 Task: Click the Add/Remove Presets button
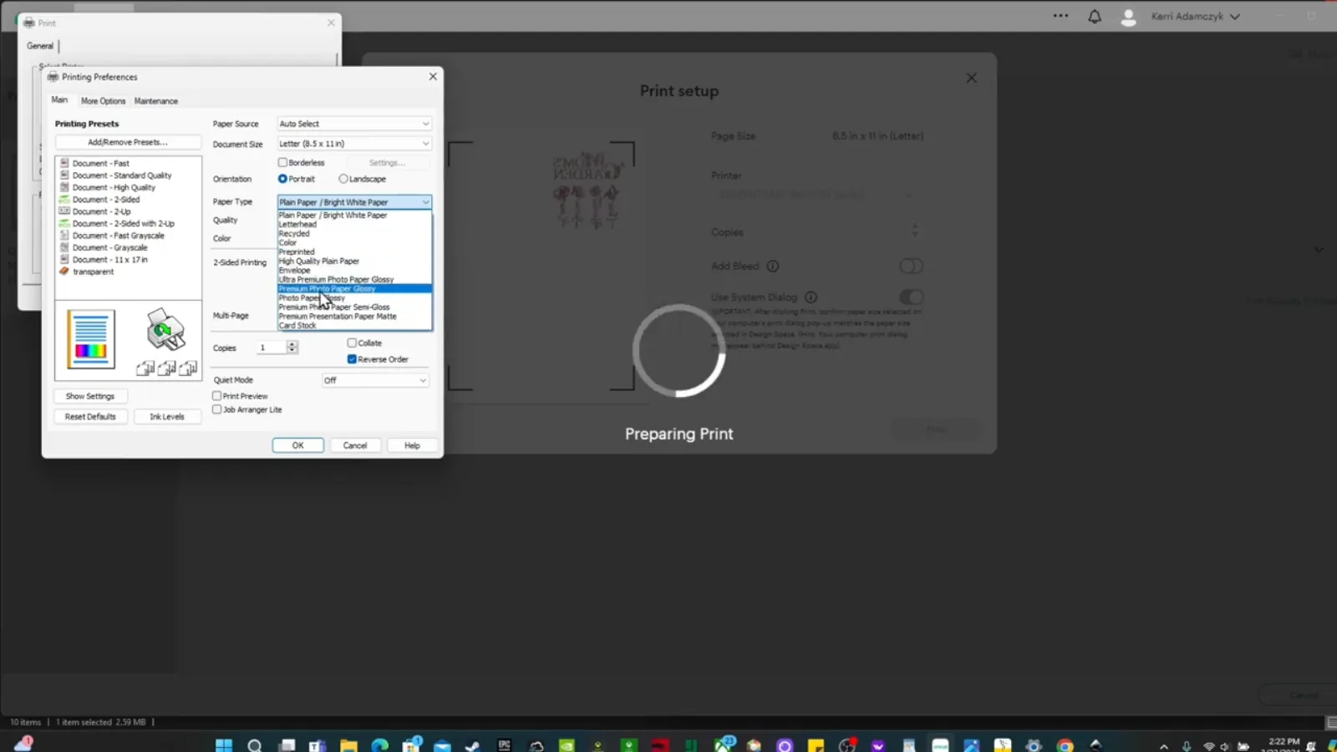[x=128, y=142]
